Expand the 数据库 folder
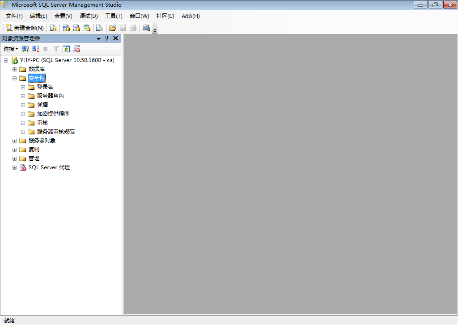 14,69
